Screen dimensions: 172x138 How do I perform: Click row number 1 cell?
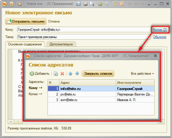click(x=54, y=89)
